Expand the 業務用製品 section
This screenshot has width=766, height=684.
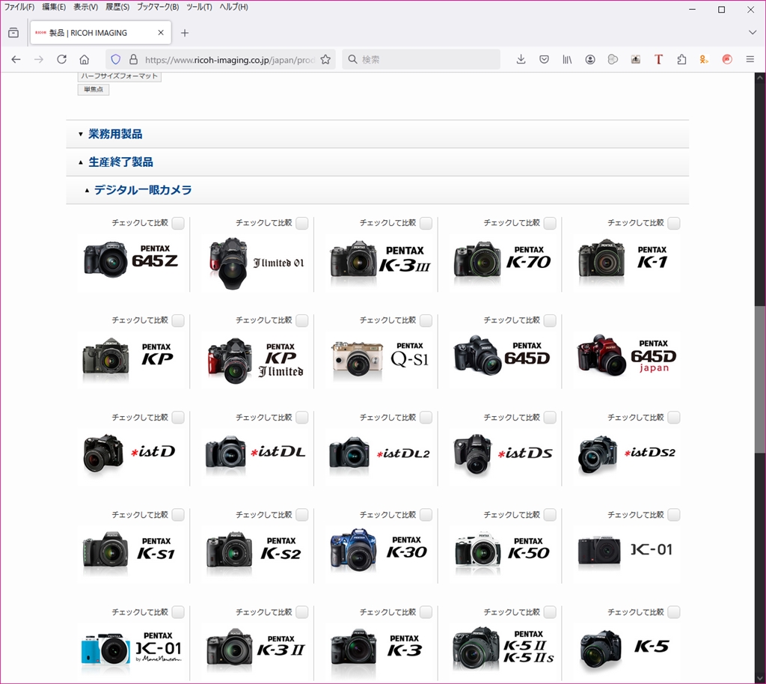pyautogui.click(x=377, y=134)
